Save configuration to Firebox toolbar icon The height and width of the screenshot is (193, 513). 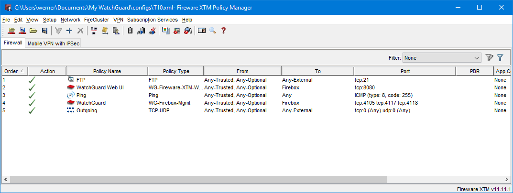22,31
